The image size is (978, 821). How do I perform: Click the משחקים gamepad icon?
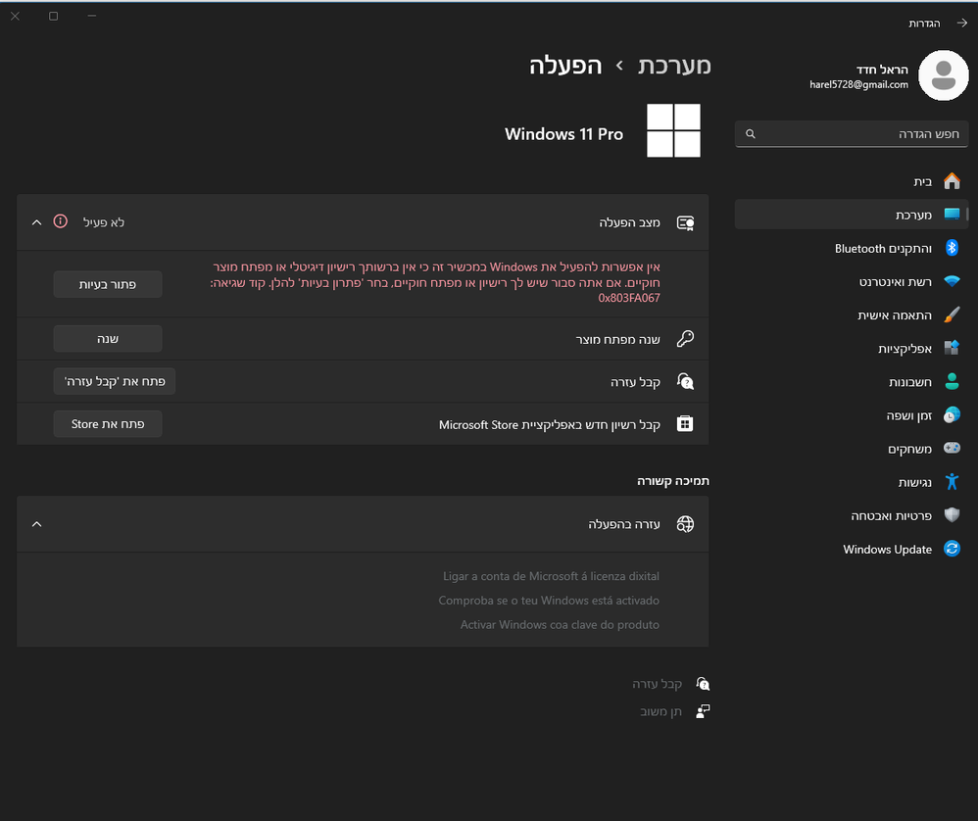[952, 448]
